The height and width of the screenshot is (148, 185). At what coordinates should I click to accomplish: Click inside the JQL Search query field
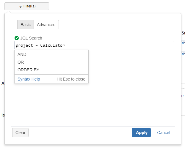pos(94,45)
